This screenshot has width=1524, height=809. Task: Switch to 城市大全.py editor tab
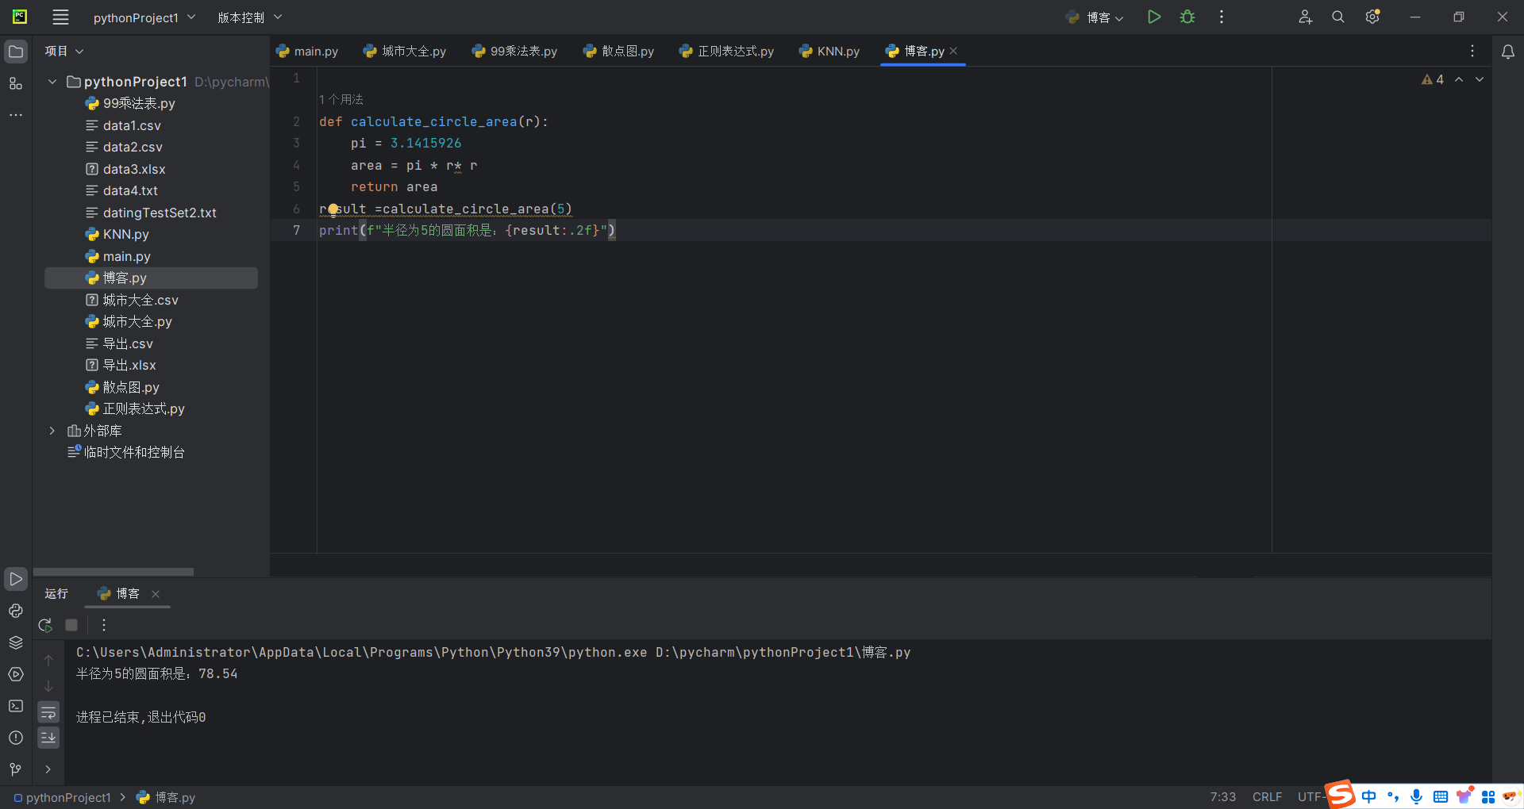[405, 51]
